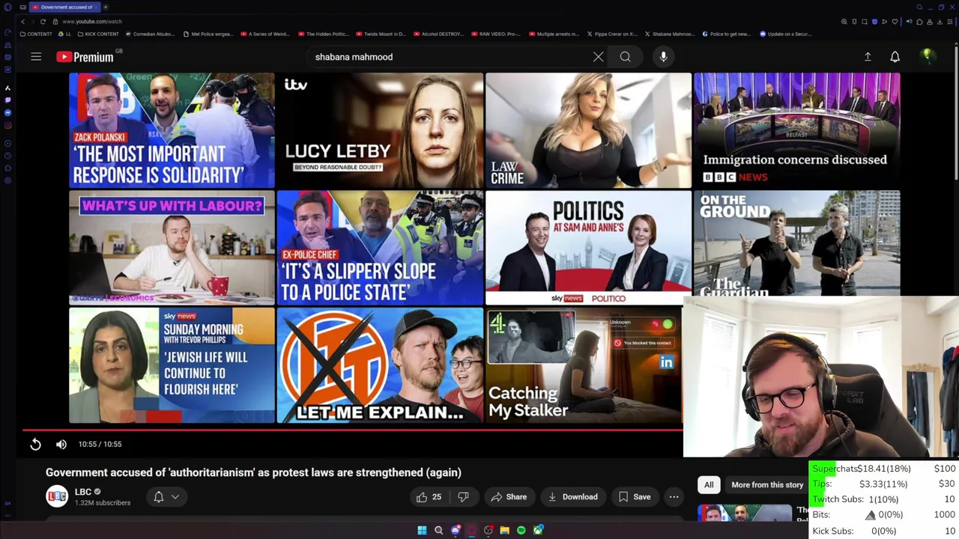This screenshot has height=539, width=959.
Task: Mute the video via the volume icon
Action: click(x=61, y=444)
